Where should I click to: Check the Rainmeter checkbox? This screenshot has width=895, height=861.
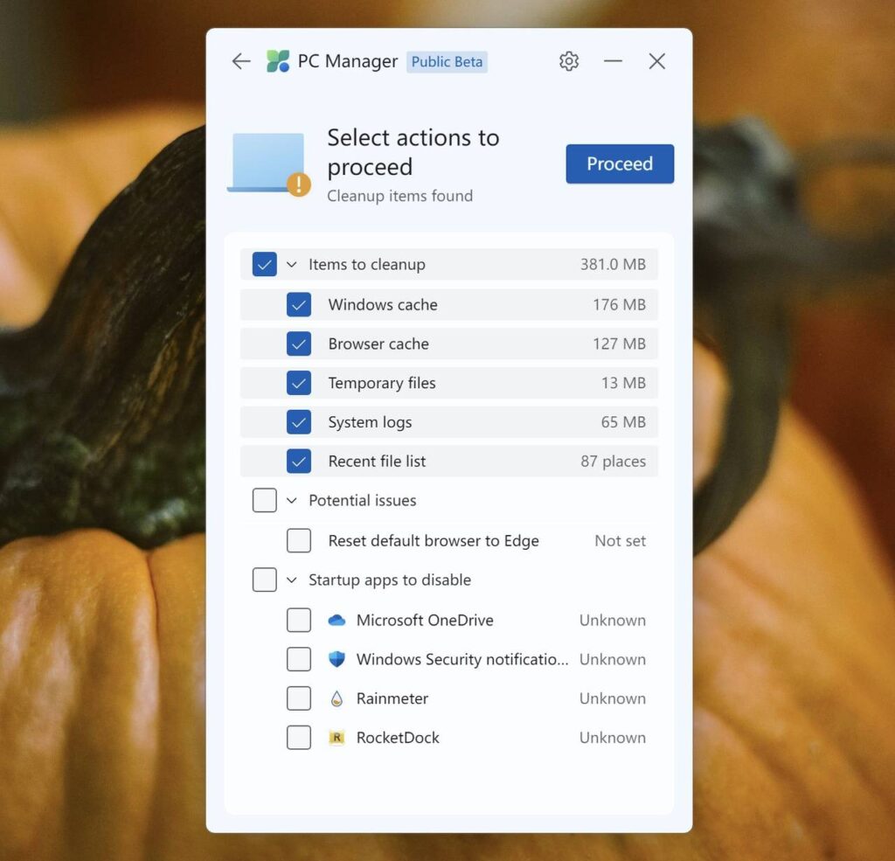pos(299,698)
